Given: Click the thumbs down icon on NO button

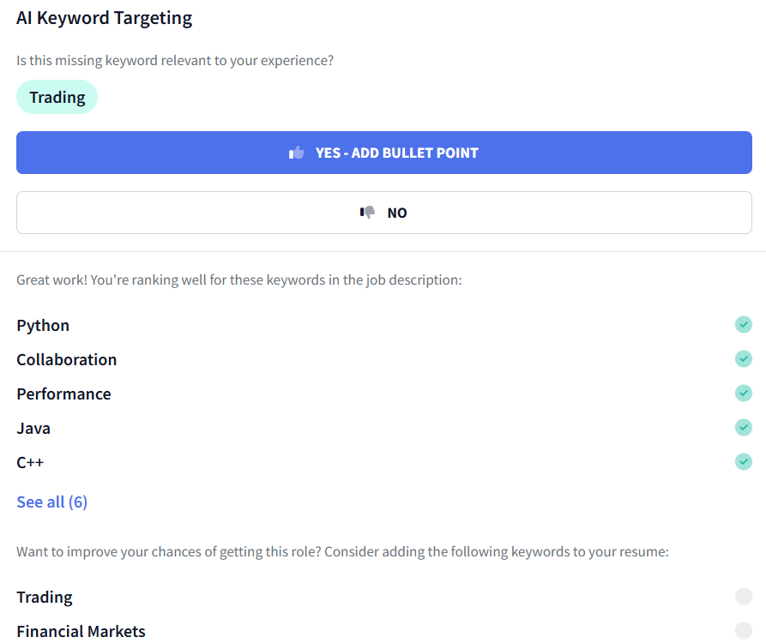Looking at the screenshot, I should click(x=368, y=212).
